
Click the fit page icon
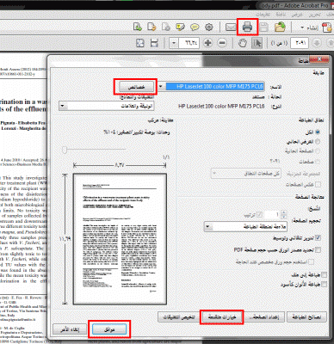pyautogui.click(x=140, y=43)
